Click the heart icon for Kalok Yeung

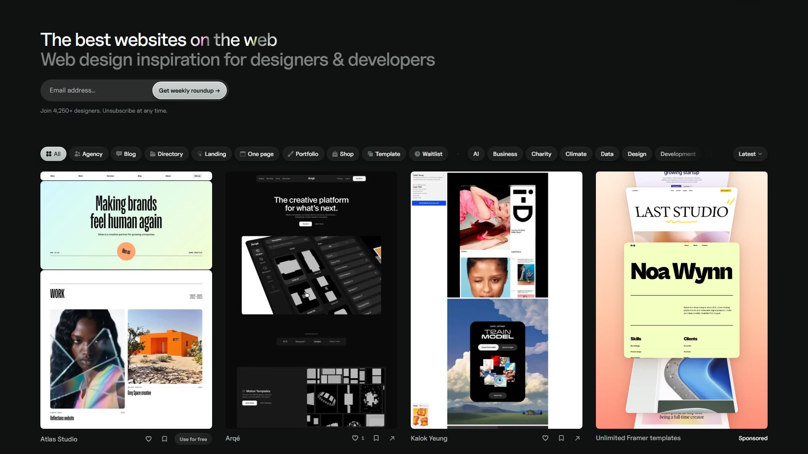(x=545, y=438)
